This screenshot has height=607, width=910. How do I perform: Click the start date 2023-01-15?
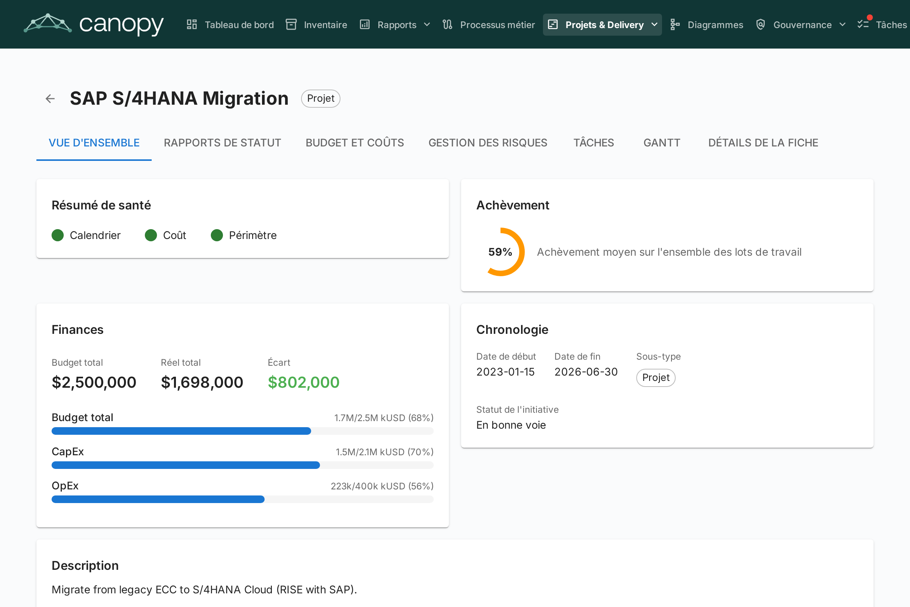(505, 372)
